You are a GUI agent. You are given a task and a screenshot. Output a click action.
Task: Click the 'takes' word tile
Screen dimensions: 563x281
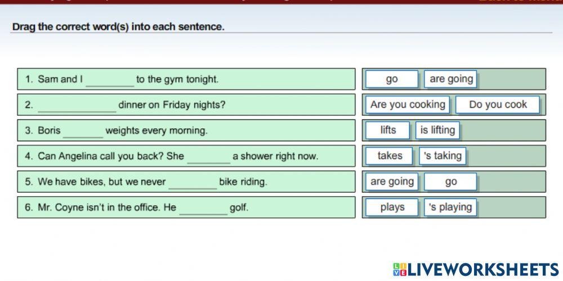390,156
